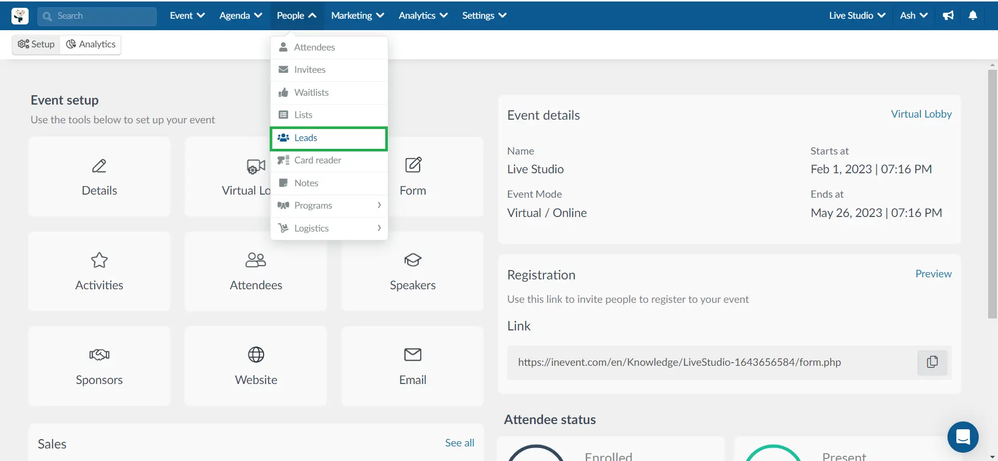Click the Form edit icon
Viewport: 998px width, 461px height.
pos(413,165)
